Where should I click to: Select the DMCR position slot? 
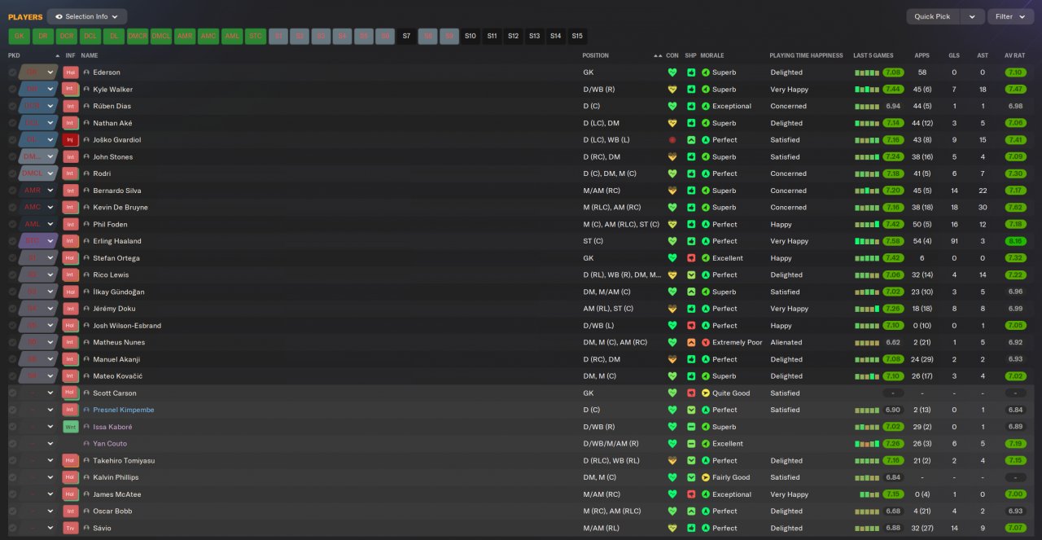point(138,36)
